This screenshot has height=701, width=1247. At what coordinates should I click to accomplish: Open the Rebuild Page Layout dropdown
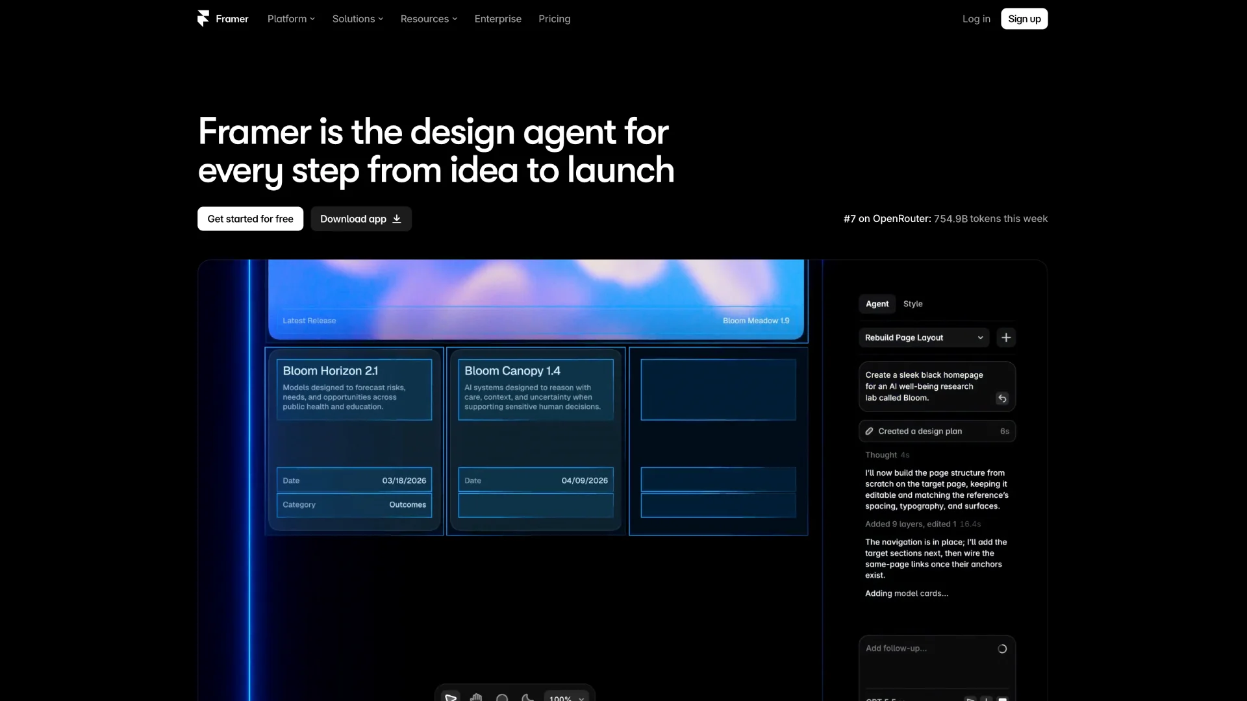pos(924,338)
